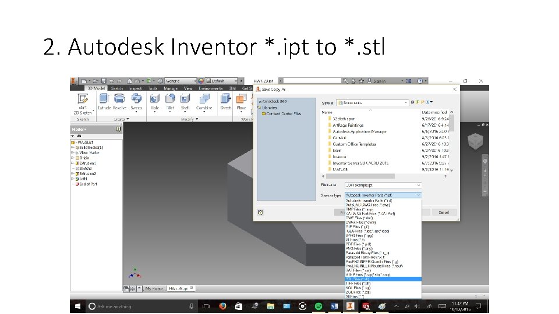The image size is (559, 314).
Task: Open Spotify from the taskbar
Action: click(319, 306)
